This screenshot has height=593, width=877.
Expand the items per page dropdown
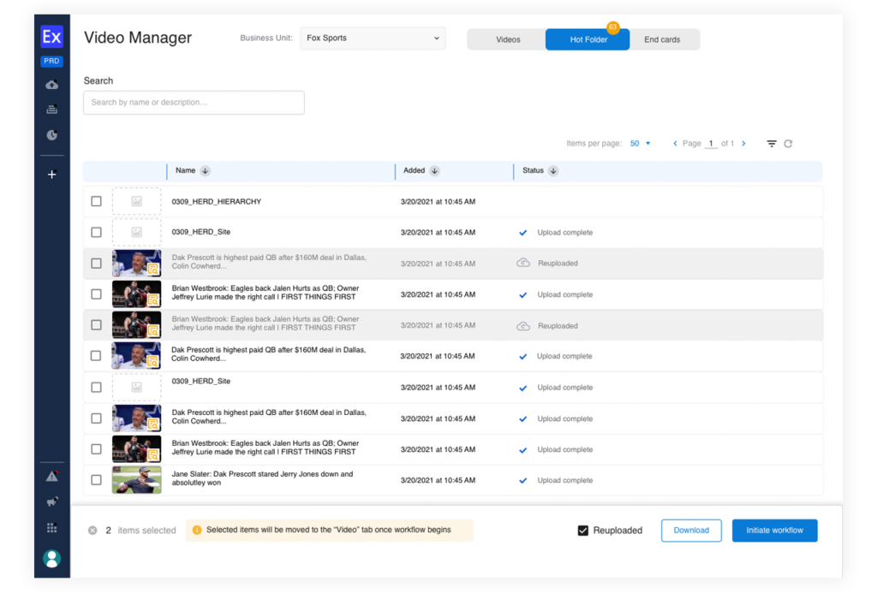point(641,144)
